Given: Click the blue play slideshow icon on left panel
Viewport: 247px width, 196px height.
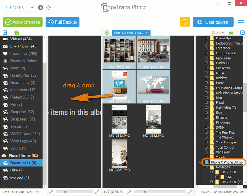Looking at the screenshot, I should pyautogui.click(x=5, y=32).
